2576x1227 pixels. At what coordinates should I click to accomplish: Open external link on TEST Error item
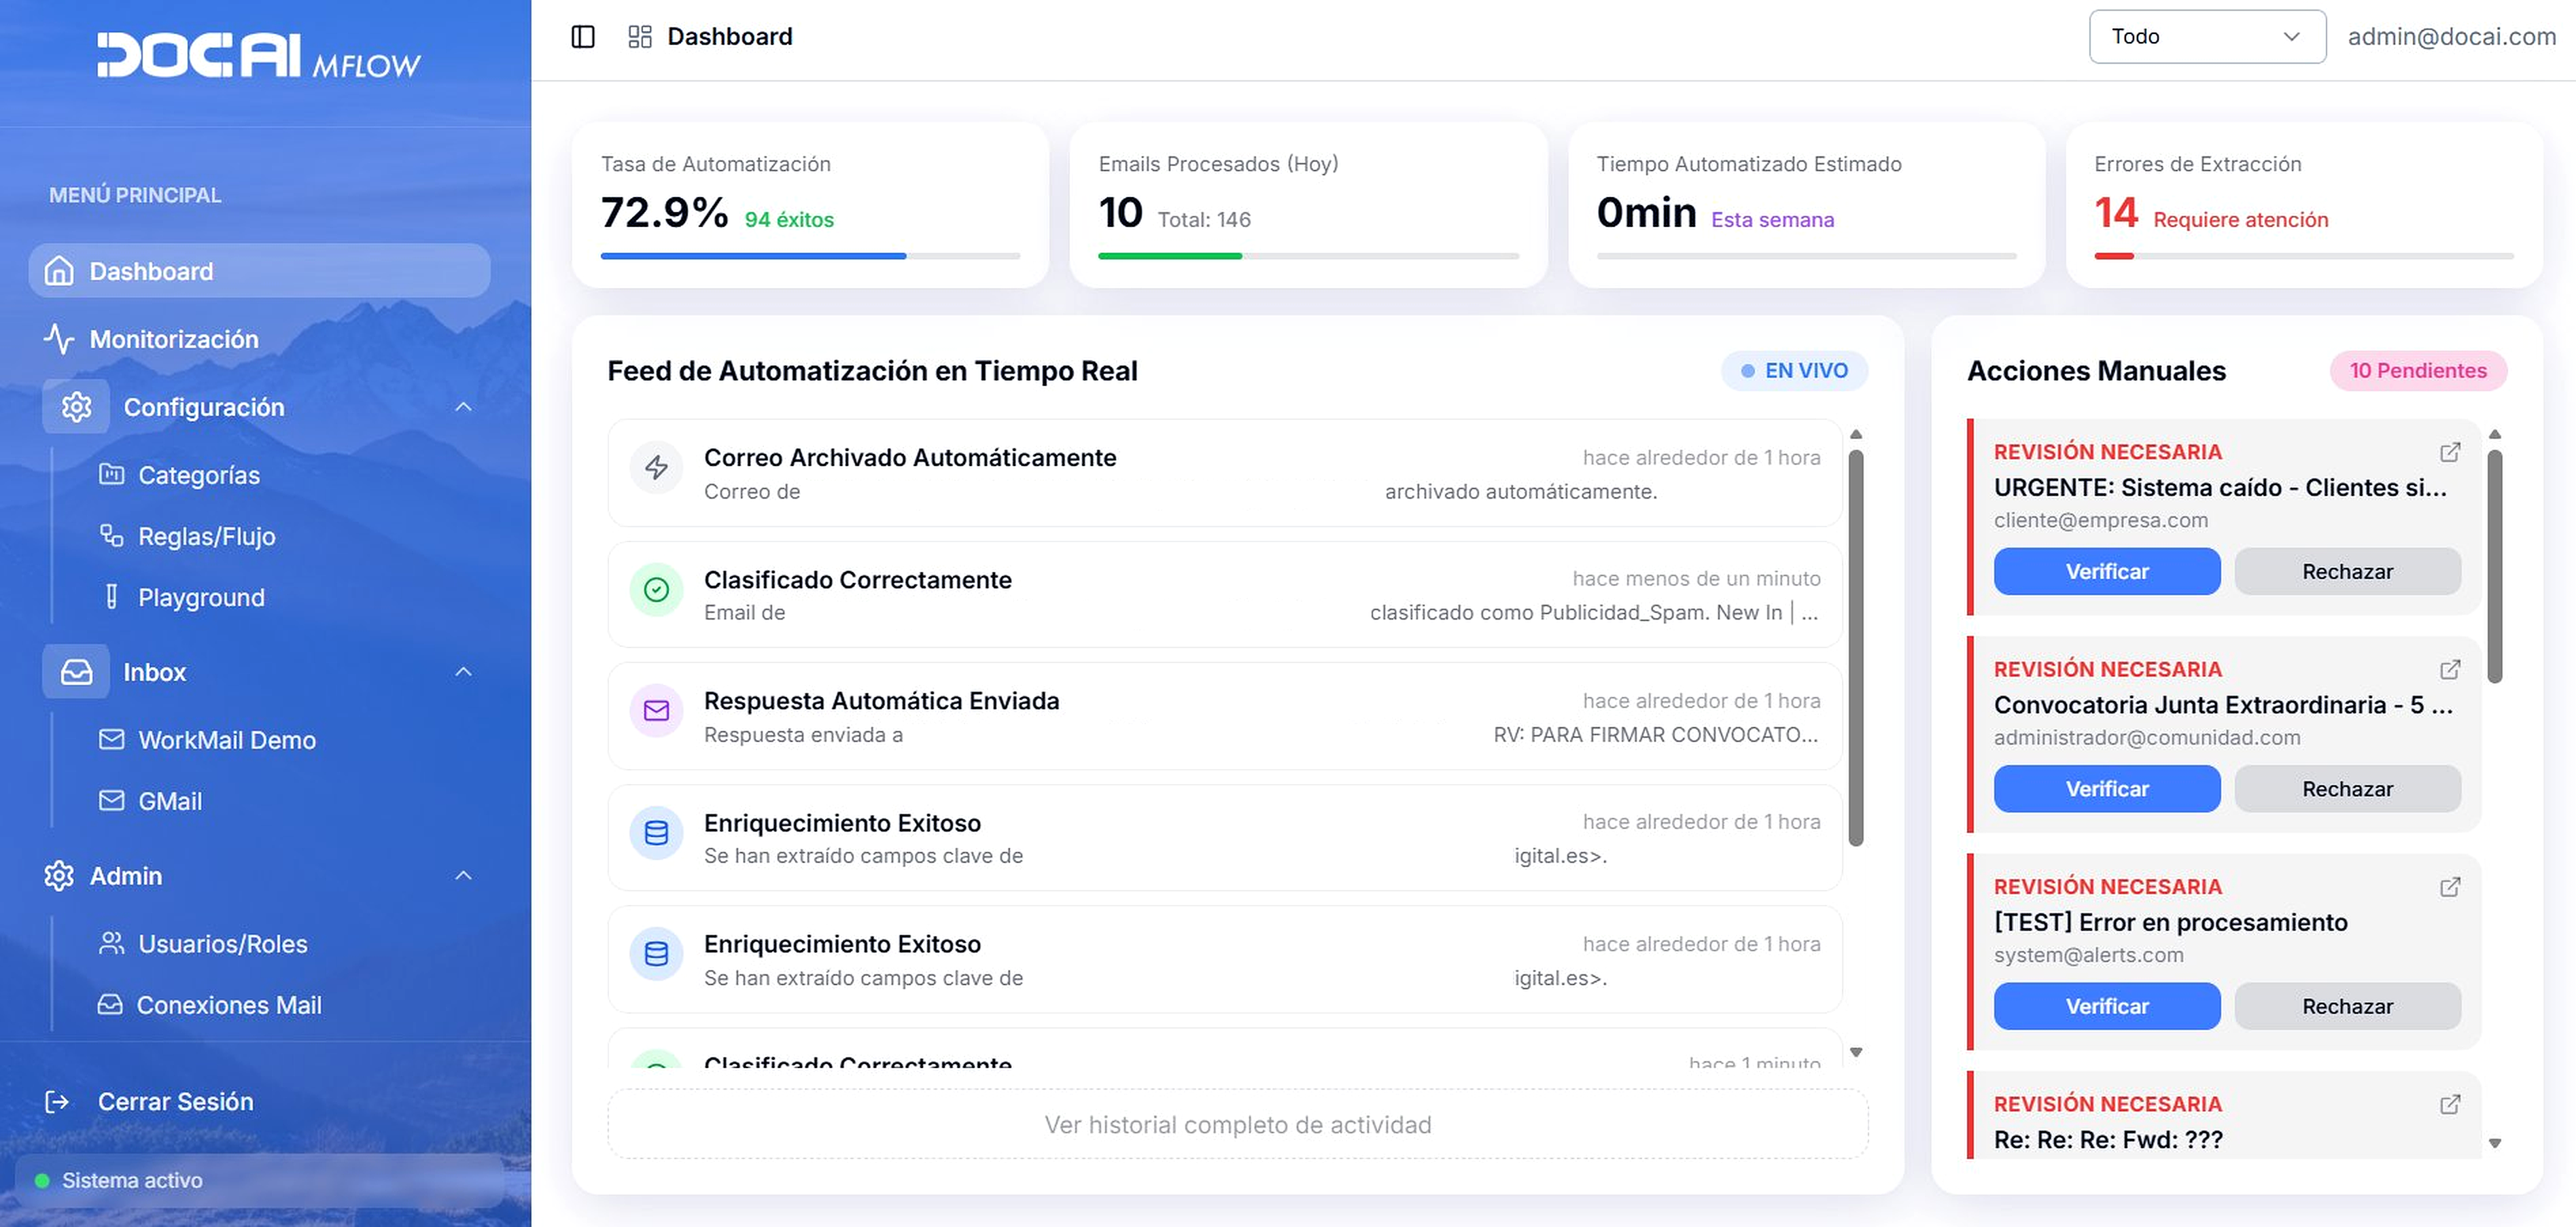2449,887
